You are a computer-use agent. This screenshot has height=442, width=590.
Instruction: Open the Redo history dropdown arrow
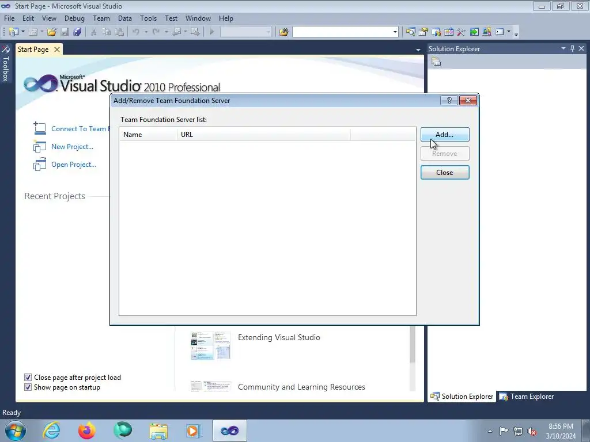(166, 32)
